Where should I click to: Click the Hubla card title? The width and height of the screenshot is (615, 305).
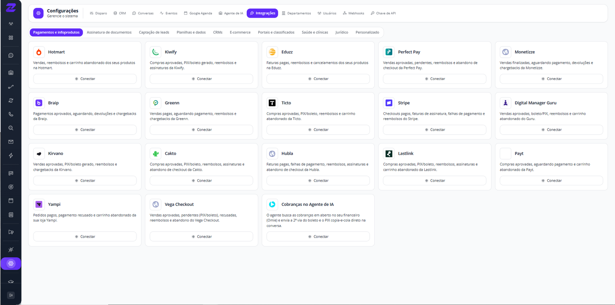(287, 153)
